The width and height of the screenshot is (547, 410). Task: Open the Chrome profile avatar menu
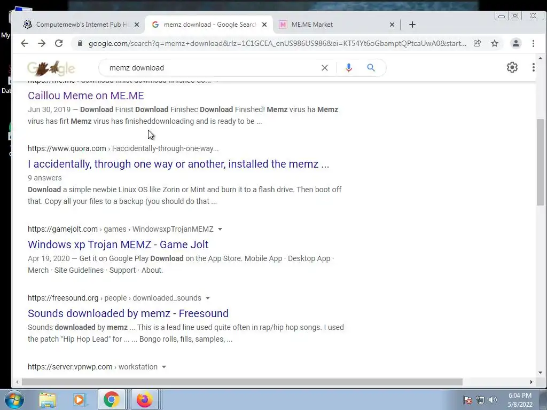click(x=515, y=43)
